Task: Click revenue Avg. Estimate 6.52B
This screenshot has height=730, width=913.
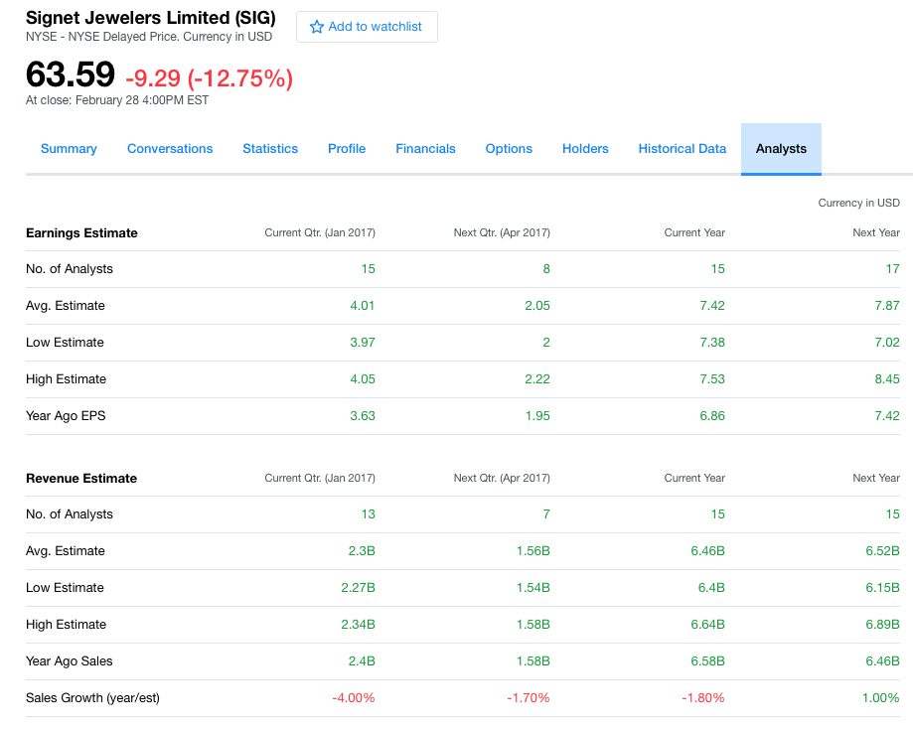Action: point(883,550)
